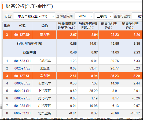Open stock code 000572.SZ link
Viewport: 143px width, 120px height.
click(22, 98)
